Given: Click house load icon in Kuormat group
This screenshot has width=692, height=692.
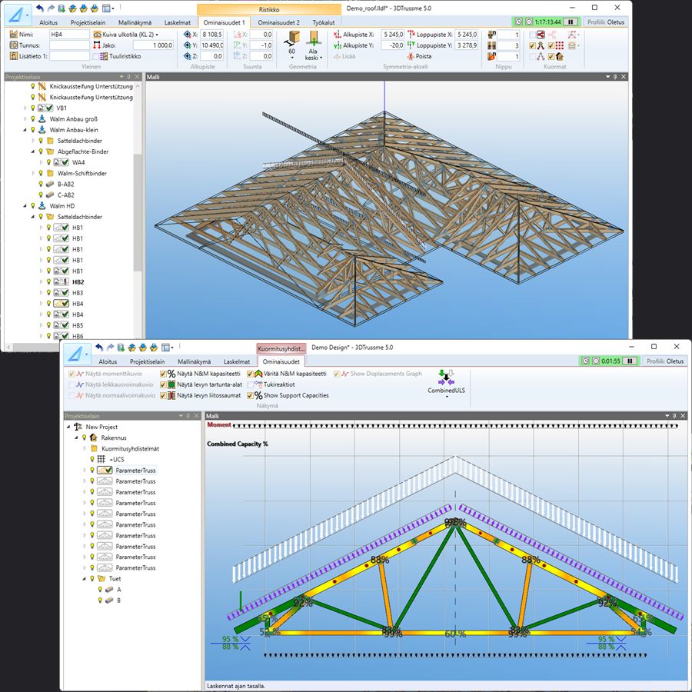Looking at the screenshot, I should point(560,56).
